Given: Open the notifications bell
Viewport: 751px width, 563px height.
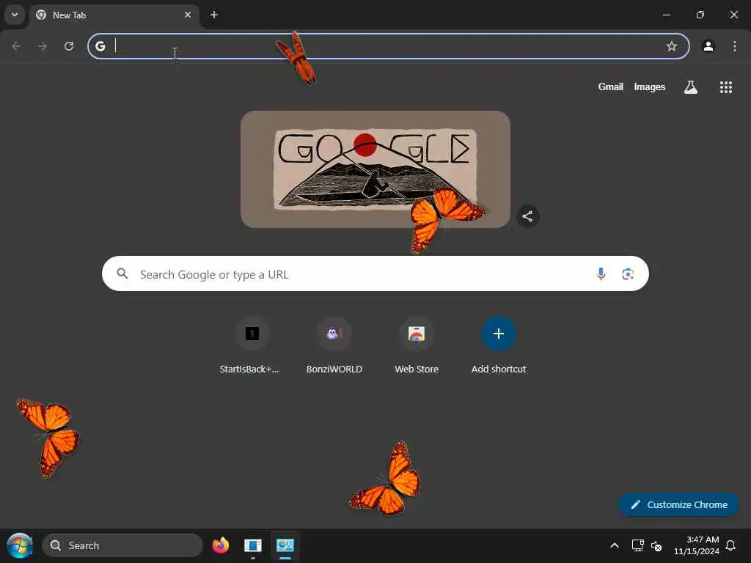Looking at the screenshot, I should click(730, 545).
